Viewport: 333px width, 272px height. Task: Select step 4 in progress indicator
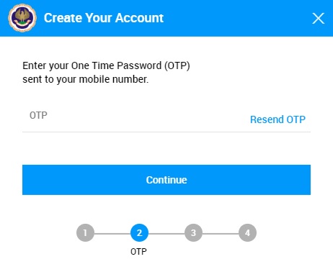pyautogui.click(x=247, y=232)
